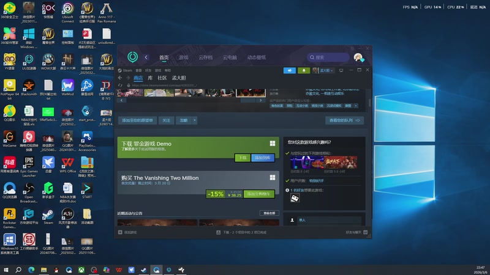Open the 首页 tab in UU window

pos(164,57)
